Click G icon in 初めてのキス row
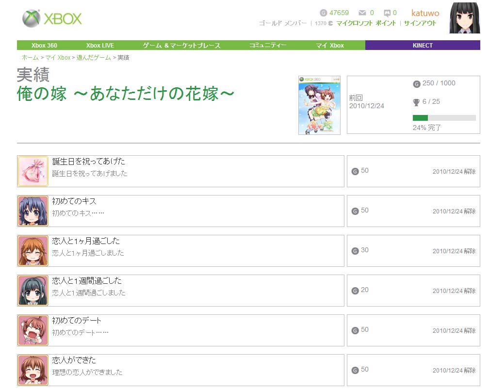The width and height of the screenshot is (489, 391). 355,211
